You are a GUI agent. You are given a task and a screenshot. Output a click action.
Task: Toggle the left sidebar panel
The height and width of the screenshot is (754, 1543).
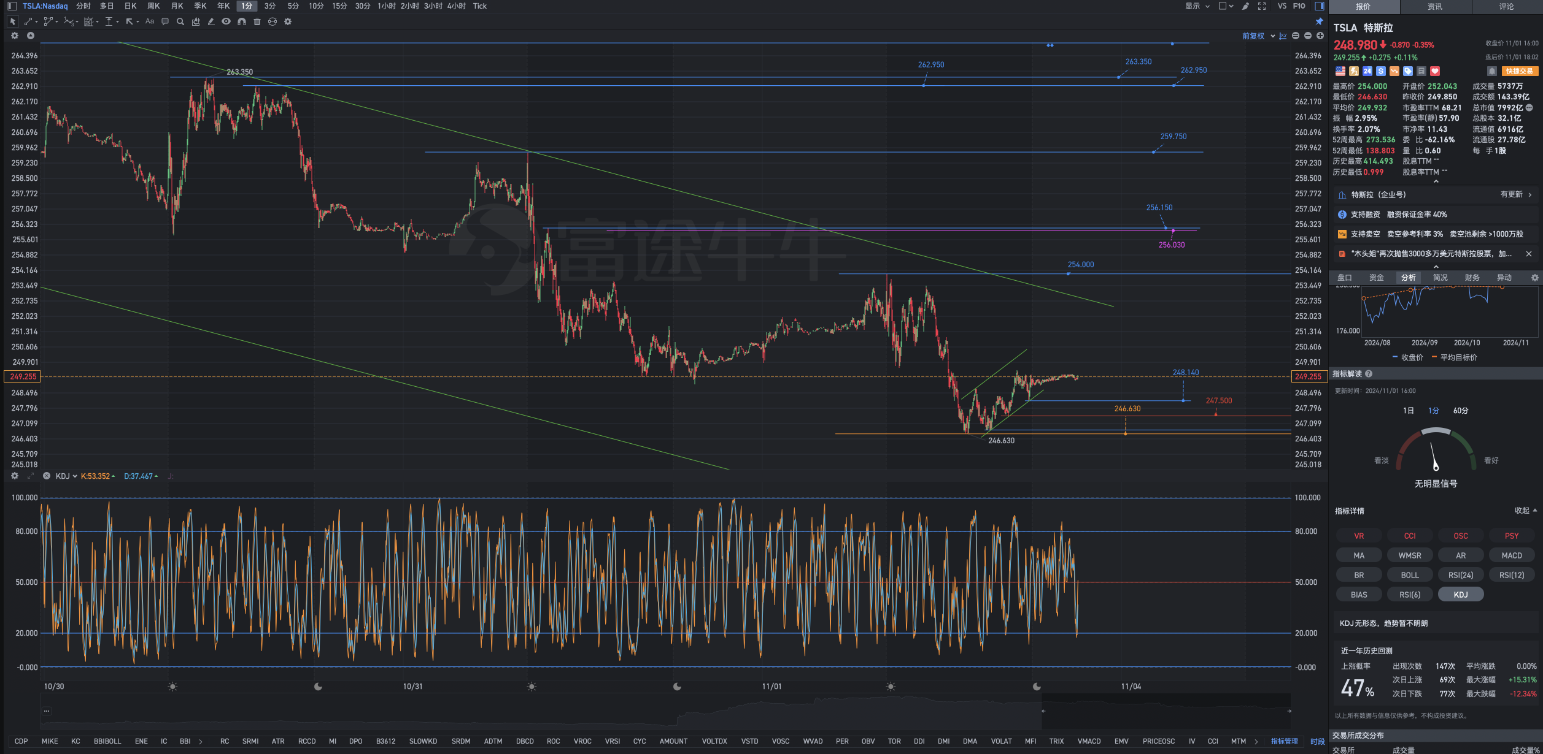12,6
